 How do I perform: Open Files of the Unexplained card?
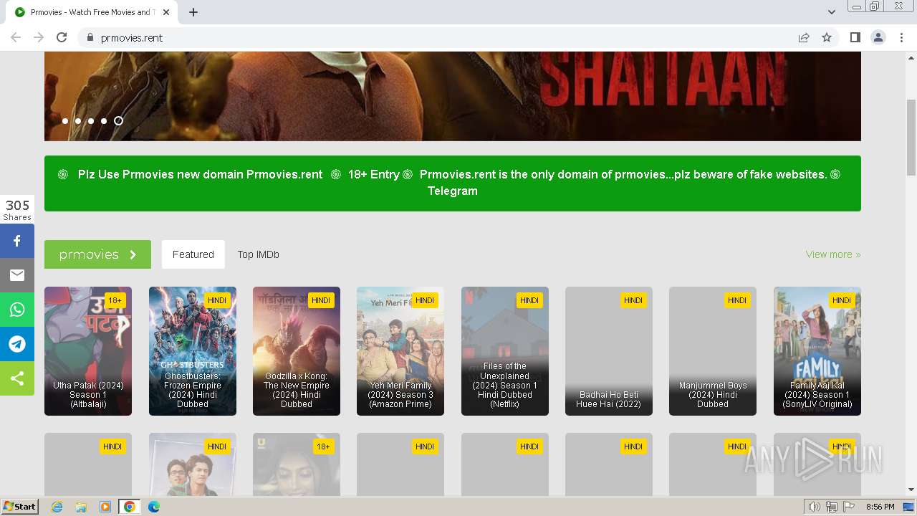(505, 351)
